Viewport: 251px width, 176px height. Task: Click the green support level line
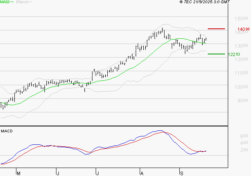(216, 54)
